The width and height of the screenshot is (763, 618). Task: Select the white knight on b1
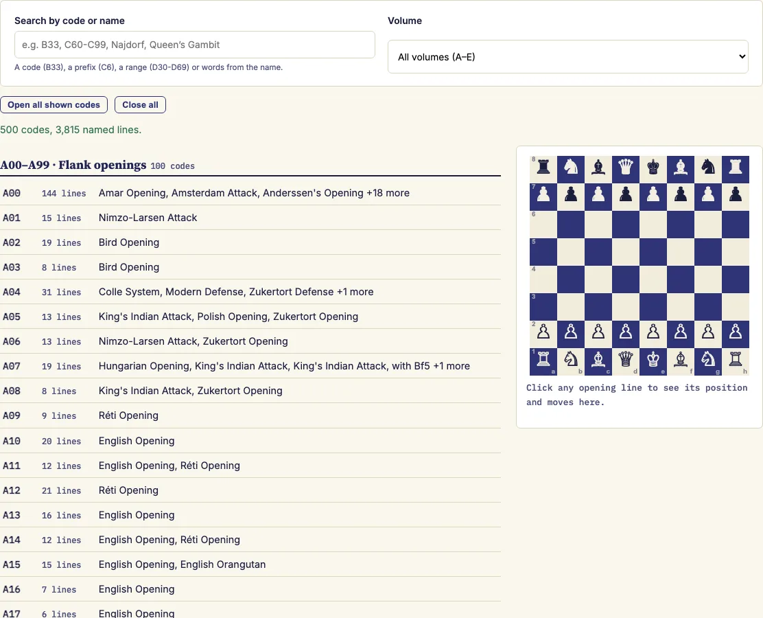pyautogui.click(x=571, y=361)
